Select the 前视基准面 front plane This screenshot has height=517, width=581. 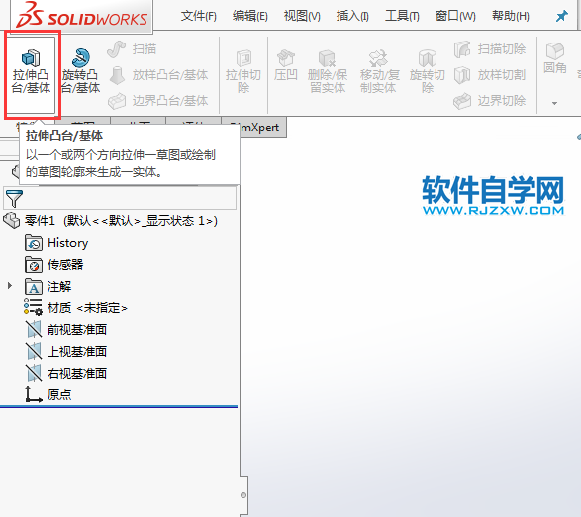66,330
